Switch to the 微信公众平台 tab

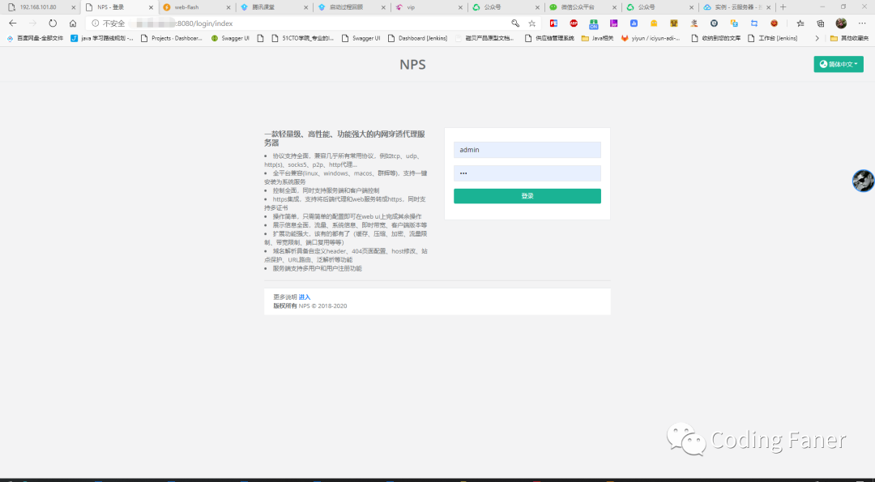point(582,7)
